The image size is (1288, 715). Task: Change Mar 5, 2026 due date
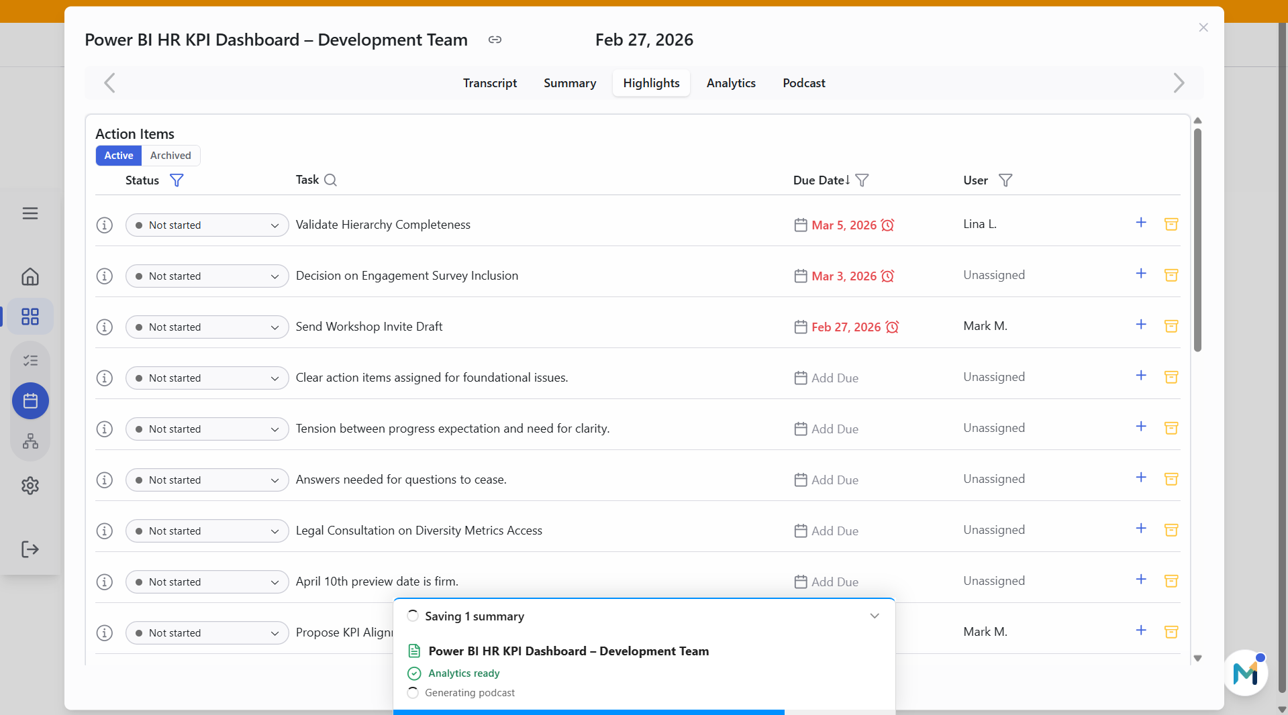(x=844, y=225)
